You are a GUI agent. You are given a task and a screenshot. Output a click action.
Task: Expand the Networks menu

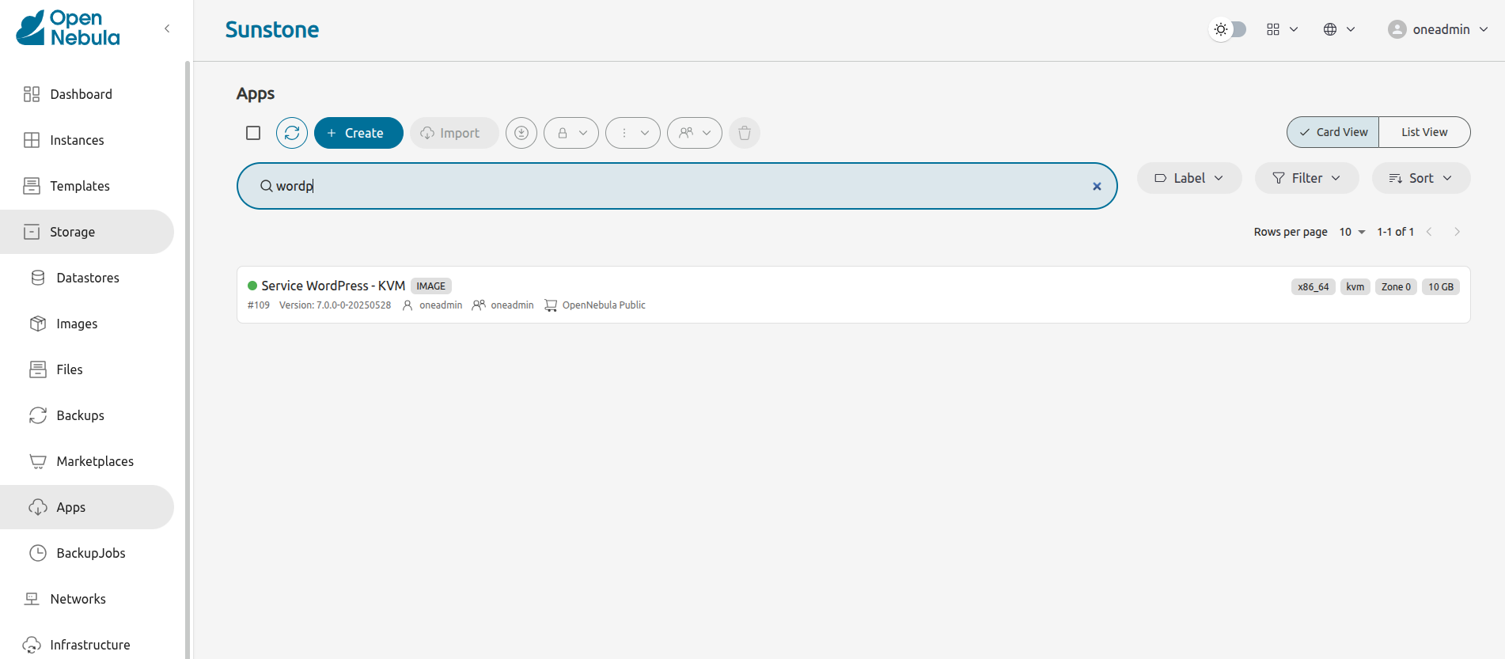pyautogui.click(x=87, y=599)
